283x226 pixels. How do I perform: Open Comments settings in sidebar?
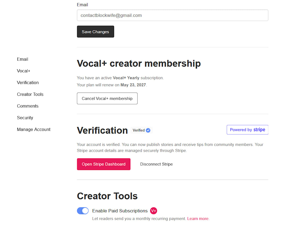tap(28, 106)
